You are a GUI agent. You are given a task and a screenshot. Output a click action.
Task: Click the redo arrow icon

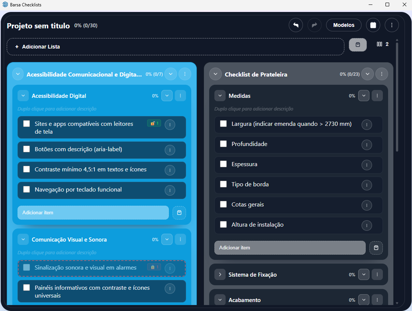(x=314, y=25)
